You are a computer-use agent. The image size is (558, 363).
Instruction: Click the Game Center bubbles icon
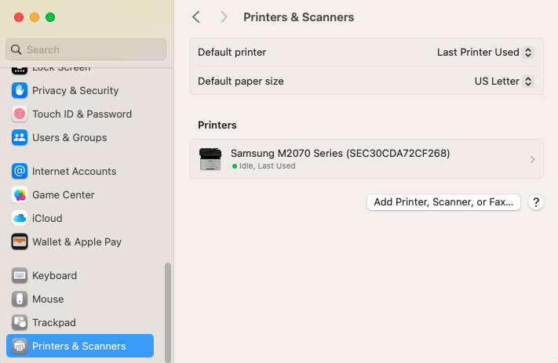point(20,195)
